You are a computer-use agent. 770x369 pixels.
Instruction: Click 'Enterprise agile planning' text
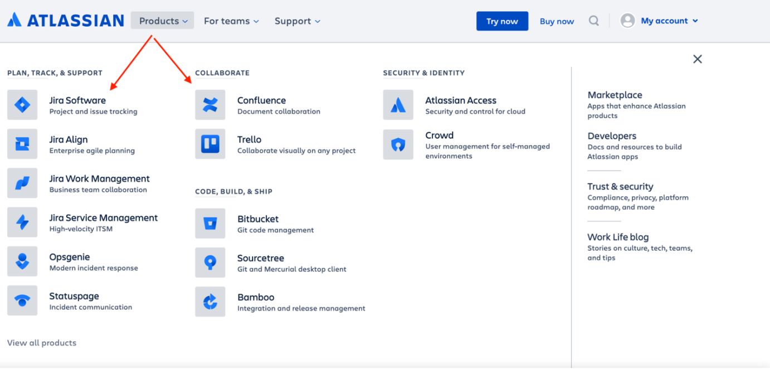click(x=92, y=150)
